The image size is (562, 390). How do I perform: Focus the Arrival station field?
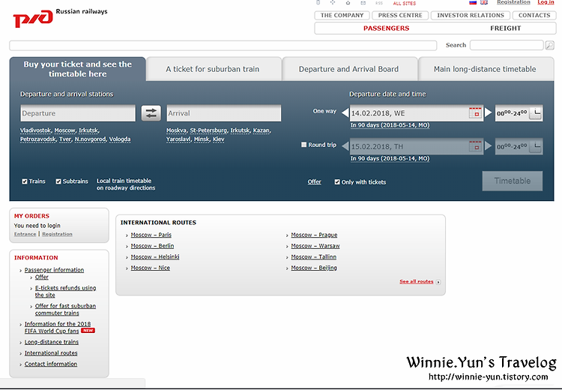(224, 113)
